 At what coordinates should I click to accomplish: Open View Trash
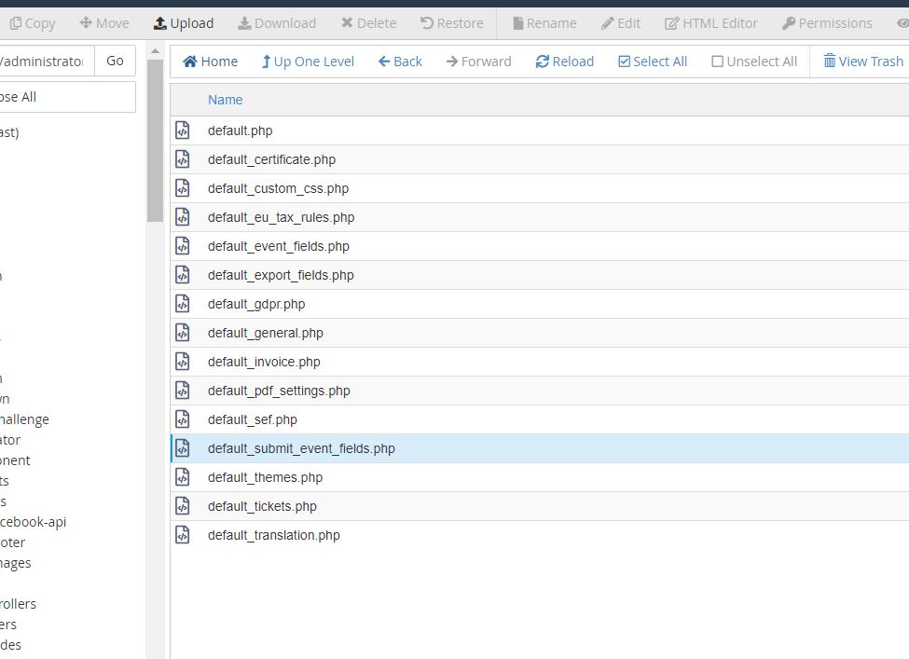[862, 62]
